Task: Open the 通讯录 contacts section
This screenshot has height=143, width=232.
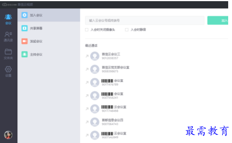Action: point(8,37)
